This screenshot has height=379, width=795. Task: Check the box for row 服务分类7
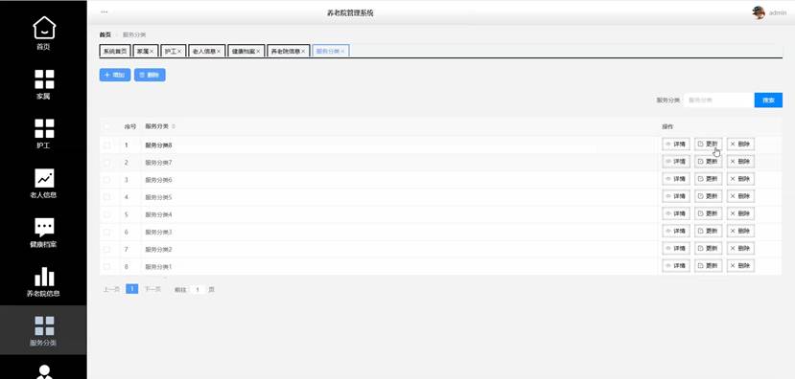click(106, 163)
